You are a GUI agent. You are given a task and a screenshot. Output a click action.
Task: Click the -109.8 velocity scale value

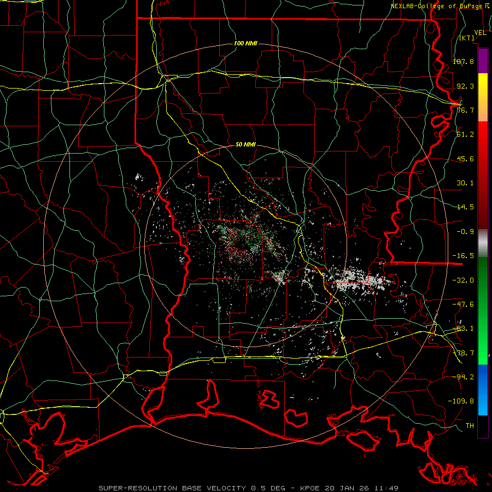pyautogui.click(x=461, y=401)
